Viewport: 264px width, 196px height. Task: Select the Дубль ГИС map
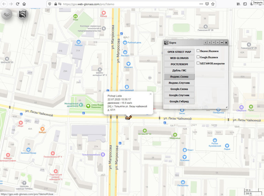pos(179,70)
